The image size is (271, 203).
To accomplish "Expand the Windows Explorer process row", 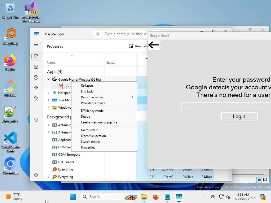I will click(x=49, y=107).
